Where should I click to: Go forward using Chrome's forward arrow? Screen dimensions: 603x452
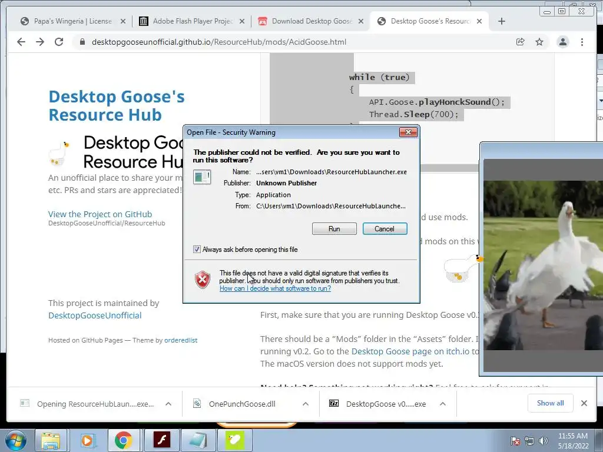coord(40,42)
